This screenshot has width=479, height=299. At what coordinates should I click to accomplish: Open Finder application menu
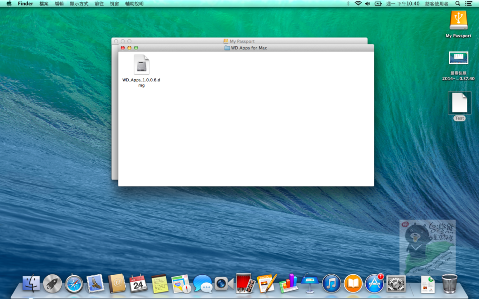tap(25, 4)
